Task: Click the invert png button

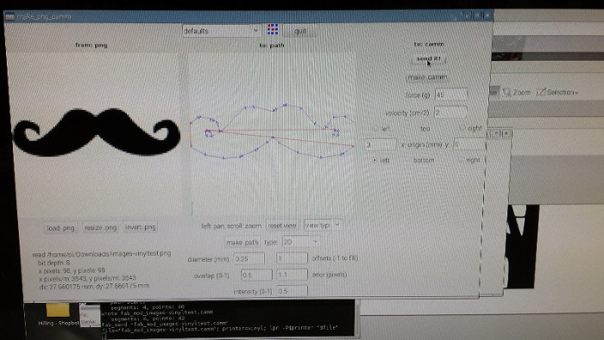Action: point(140,227)
